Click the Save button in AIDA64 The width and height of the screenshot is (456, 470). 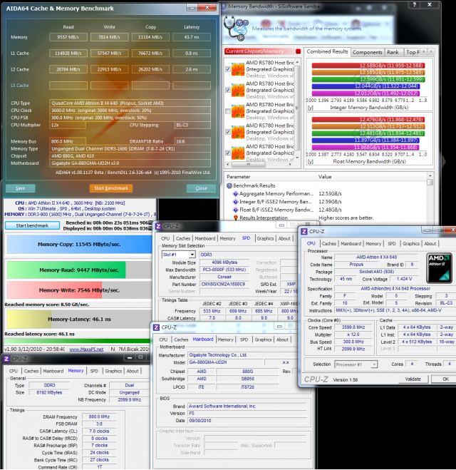(x=21, y=188)
